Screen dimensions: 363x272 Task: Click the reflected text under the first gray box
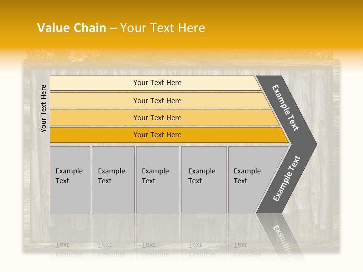(69, 249)
